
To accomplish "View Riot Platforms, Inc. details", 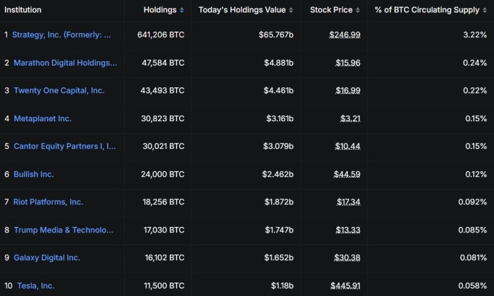I will tap(48, 202).
